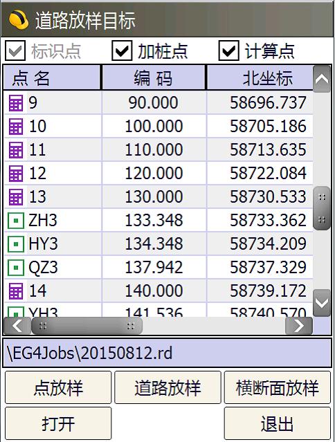This screenshot has height=442, width=335.
Task: Select calculator icon for point 14
Action: (16, 291)
